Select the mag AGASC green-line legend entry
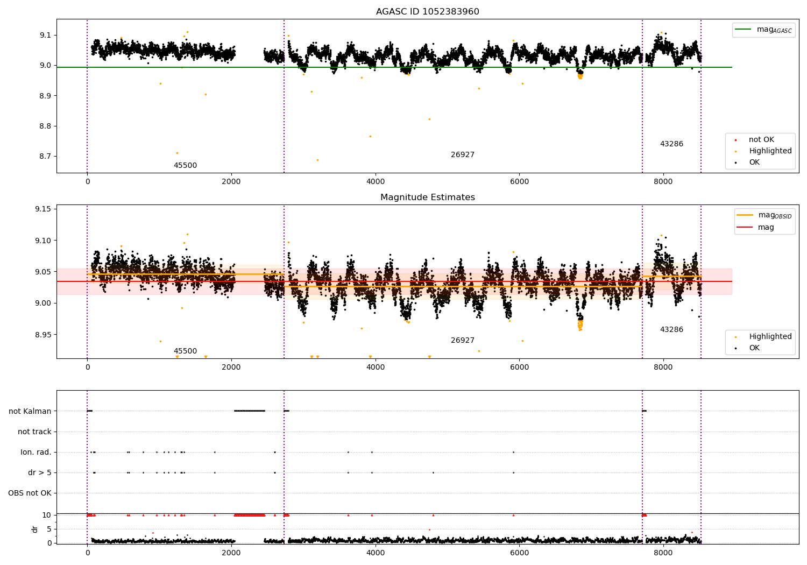807x565 pixels. click(x=763, y=30)
